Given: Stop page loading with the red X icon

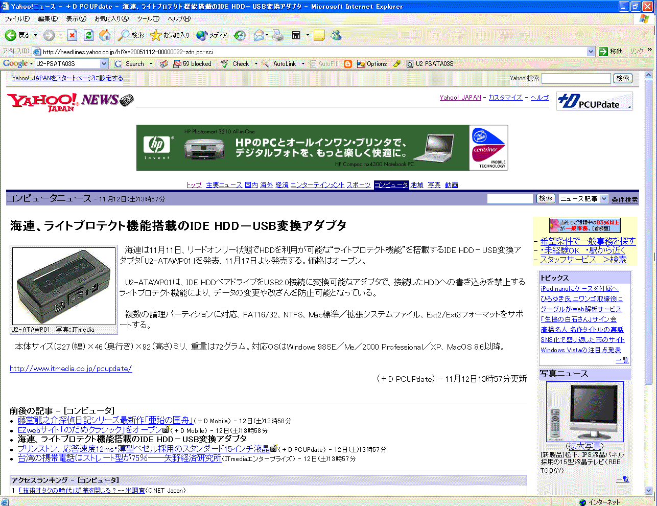Looking at the screenshot, I should click(x=72, y=35).
